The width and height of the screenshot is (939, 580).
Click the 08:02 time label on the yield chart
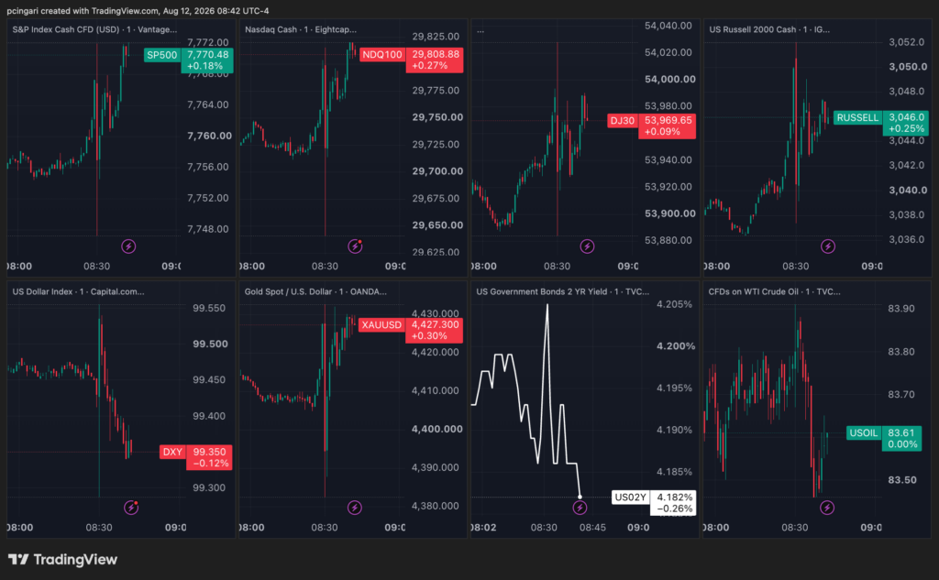click(x=484, y=528)
